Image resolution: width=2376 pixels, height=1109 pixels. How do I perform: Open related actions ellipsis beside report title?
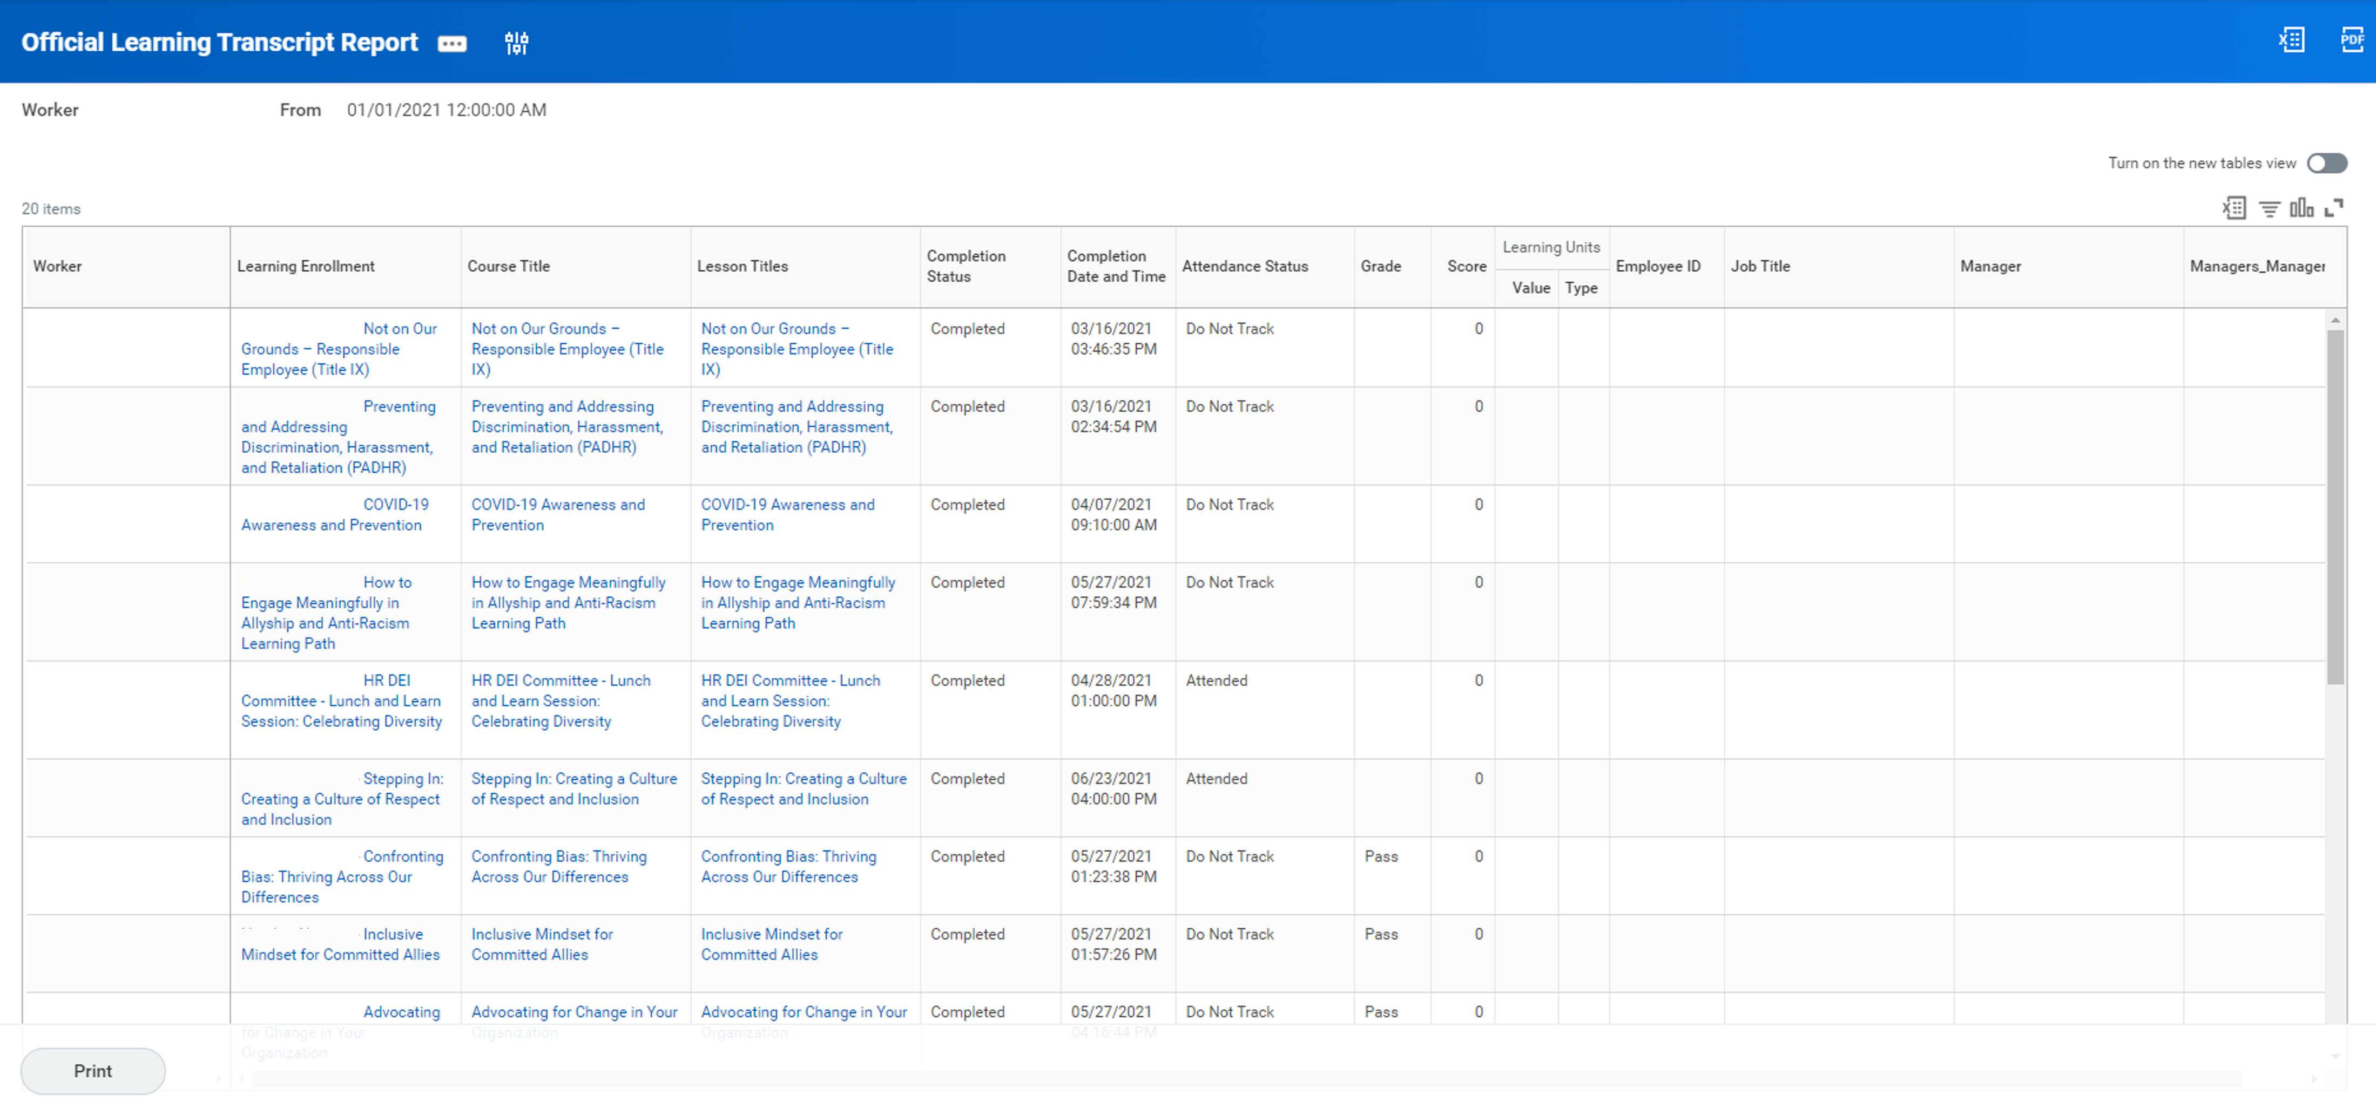tap(452, 43)
